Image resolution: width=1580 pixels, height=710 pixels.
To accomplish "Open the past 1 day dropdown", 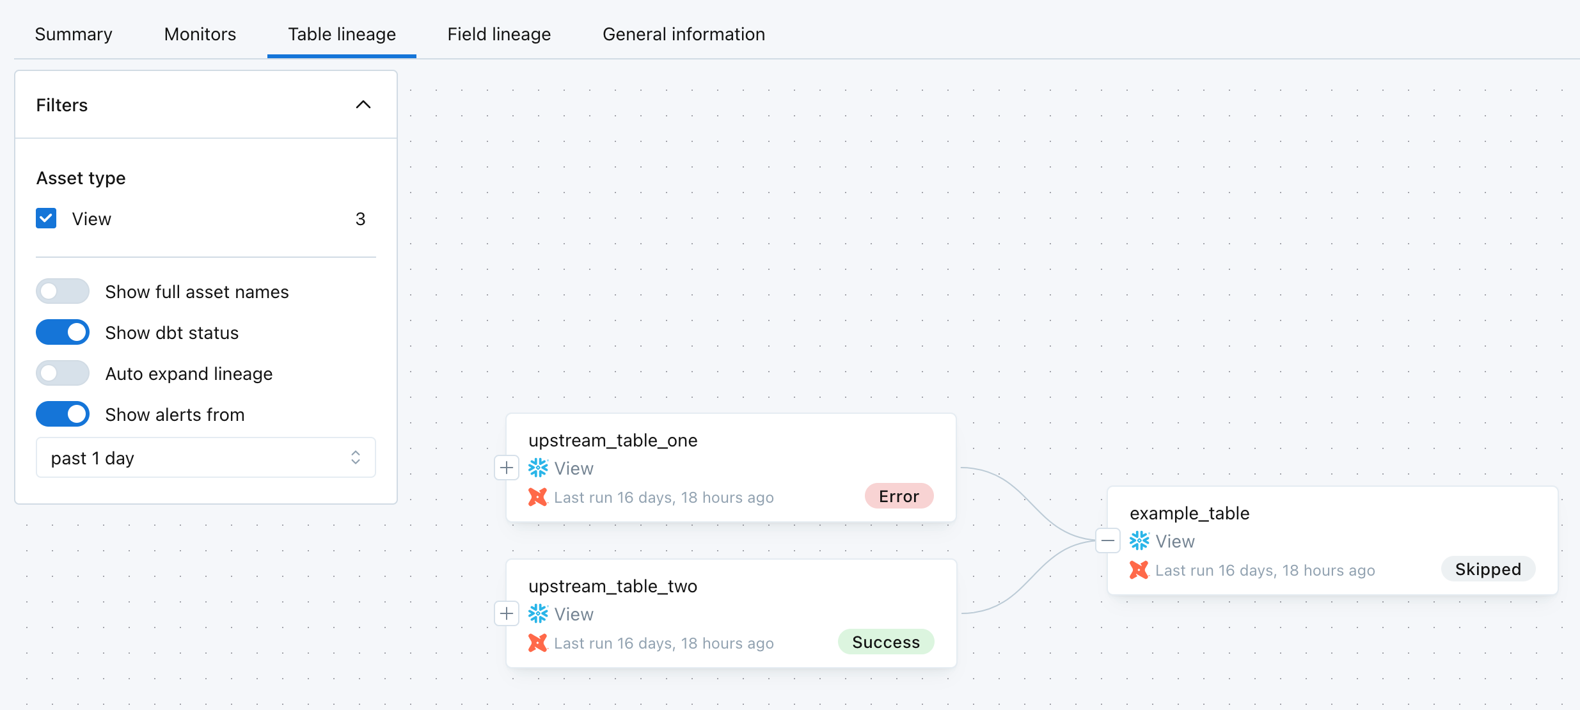I will pos(205,458).
